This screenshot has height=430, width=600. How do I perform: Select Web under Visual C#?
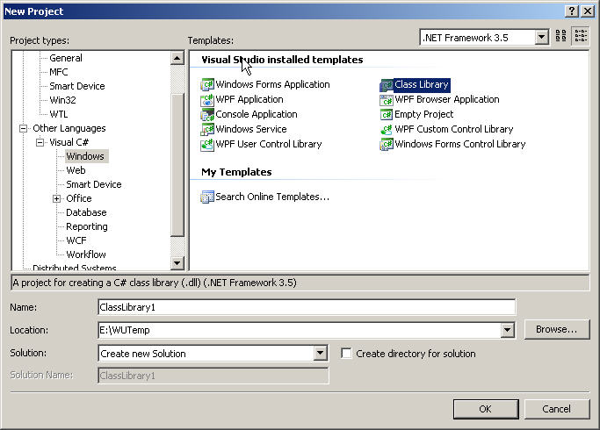[76, 170]
